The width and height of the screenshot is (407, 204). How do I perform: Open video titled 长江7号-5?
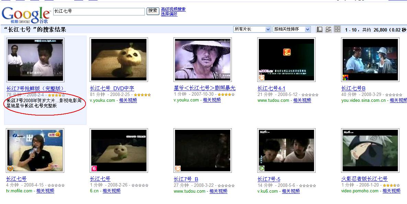coord(269,179)
